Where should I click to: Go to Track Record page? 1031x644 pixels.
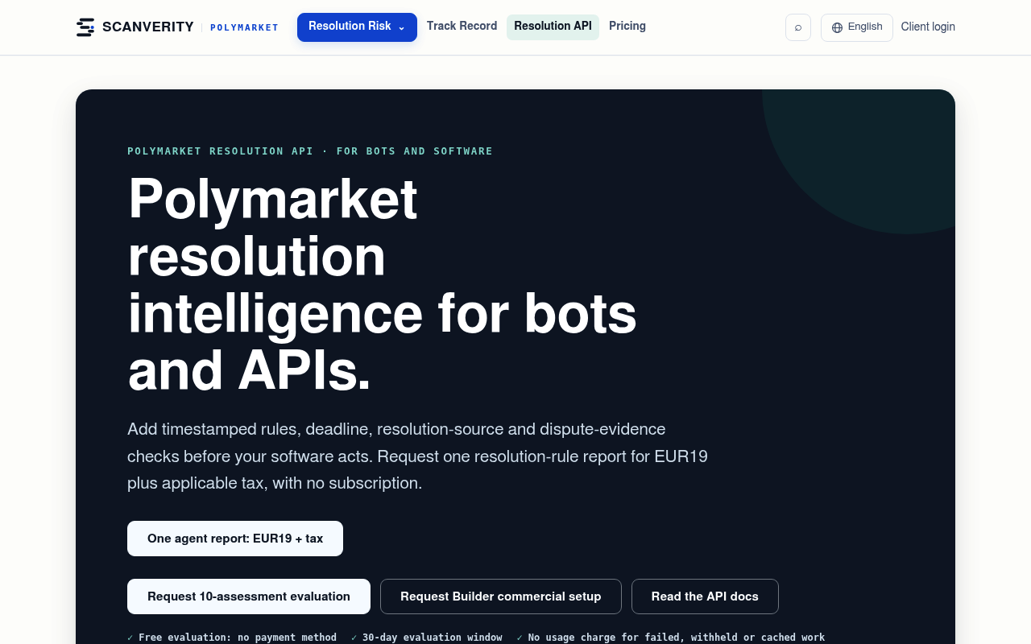point(462,26)
